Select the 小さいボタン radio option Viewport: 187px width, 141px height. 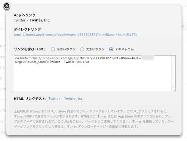pos(53,49)
